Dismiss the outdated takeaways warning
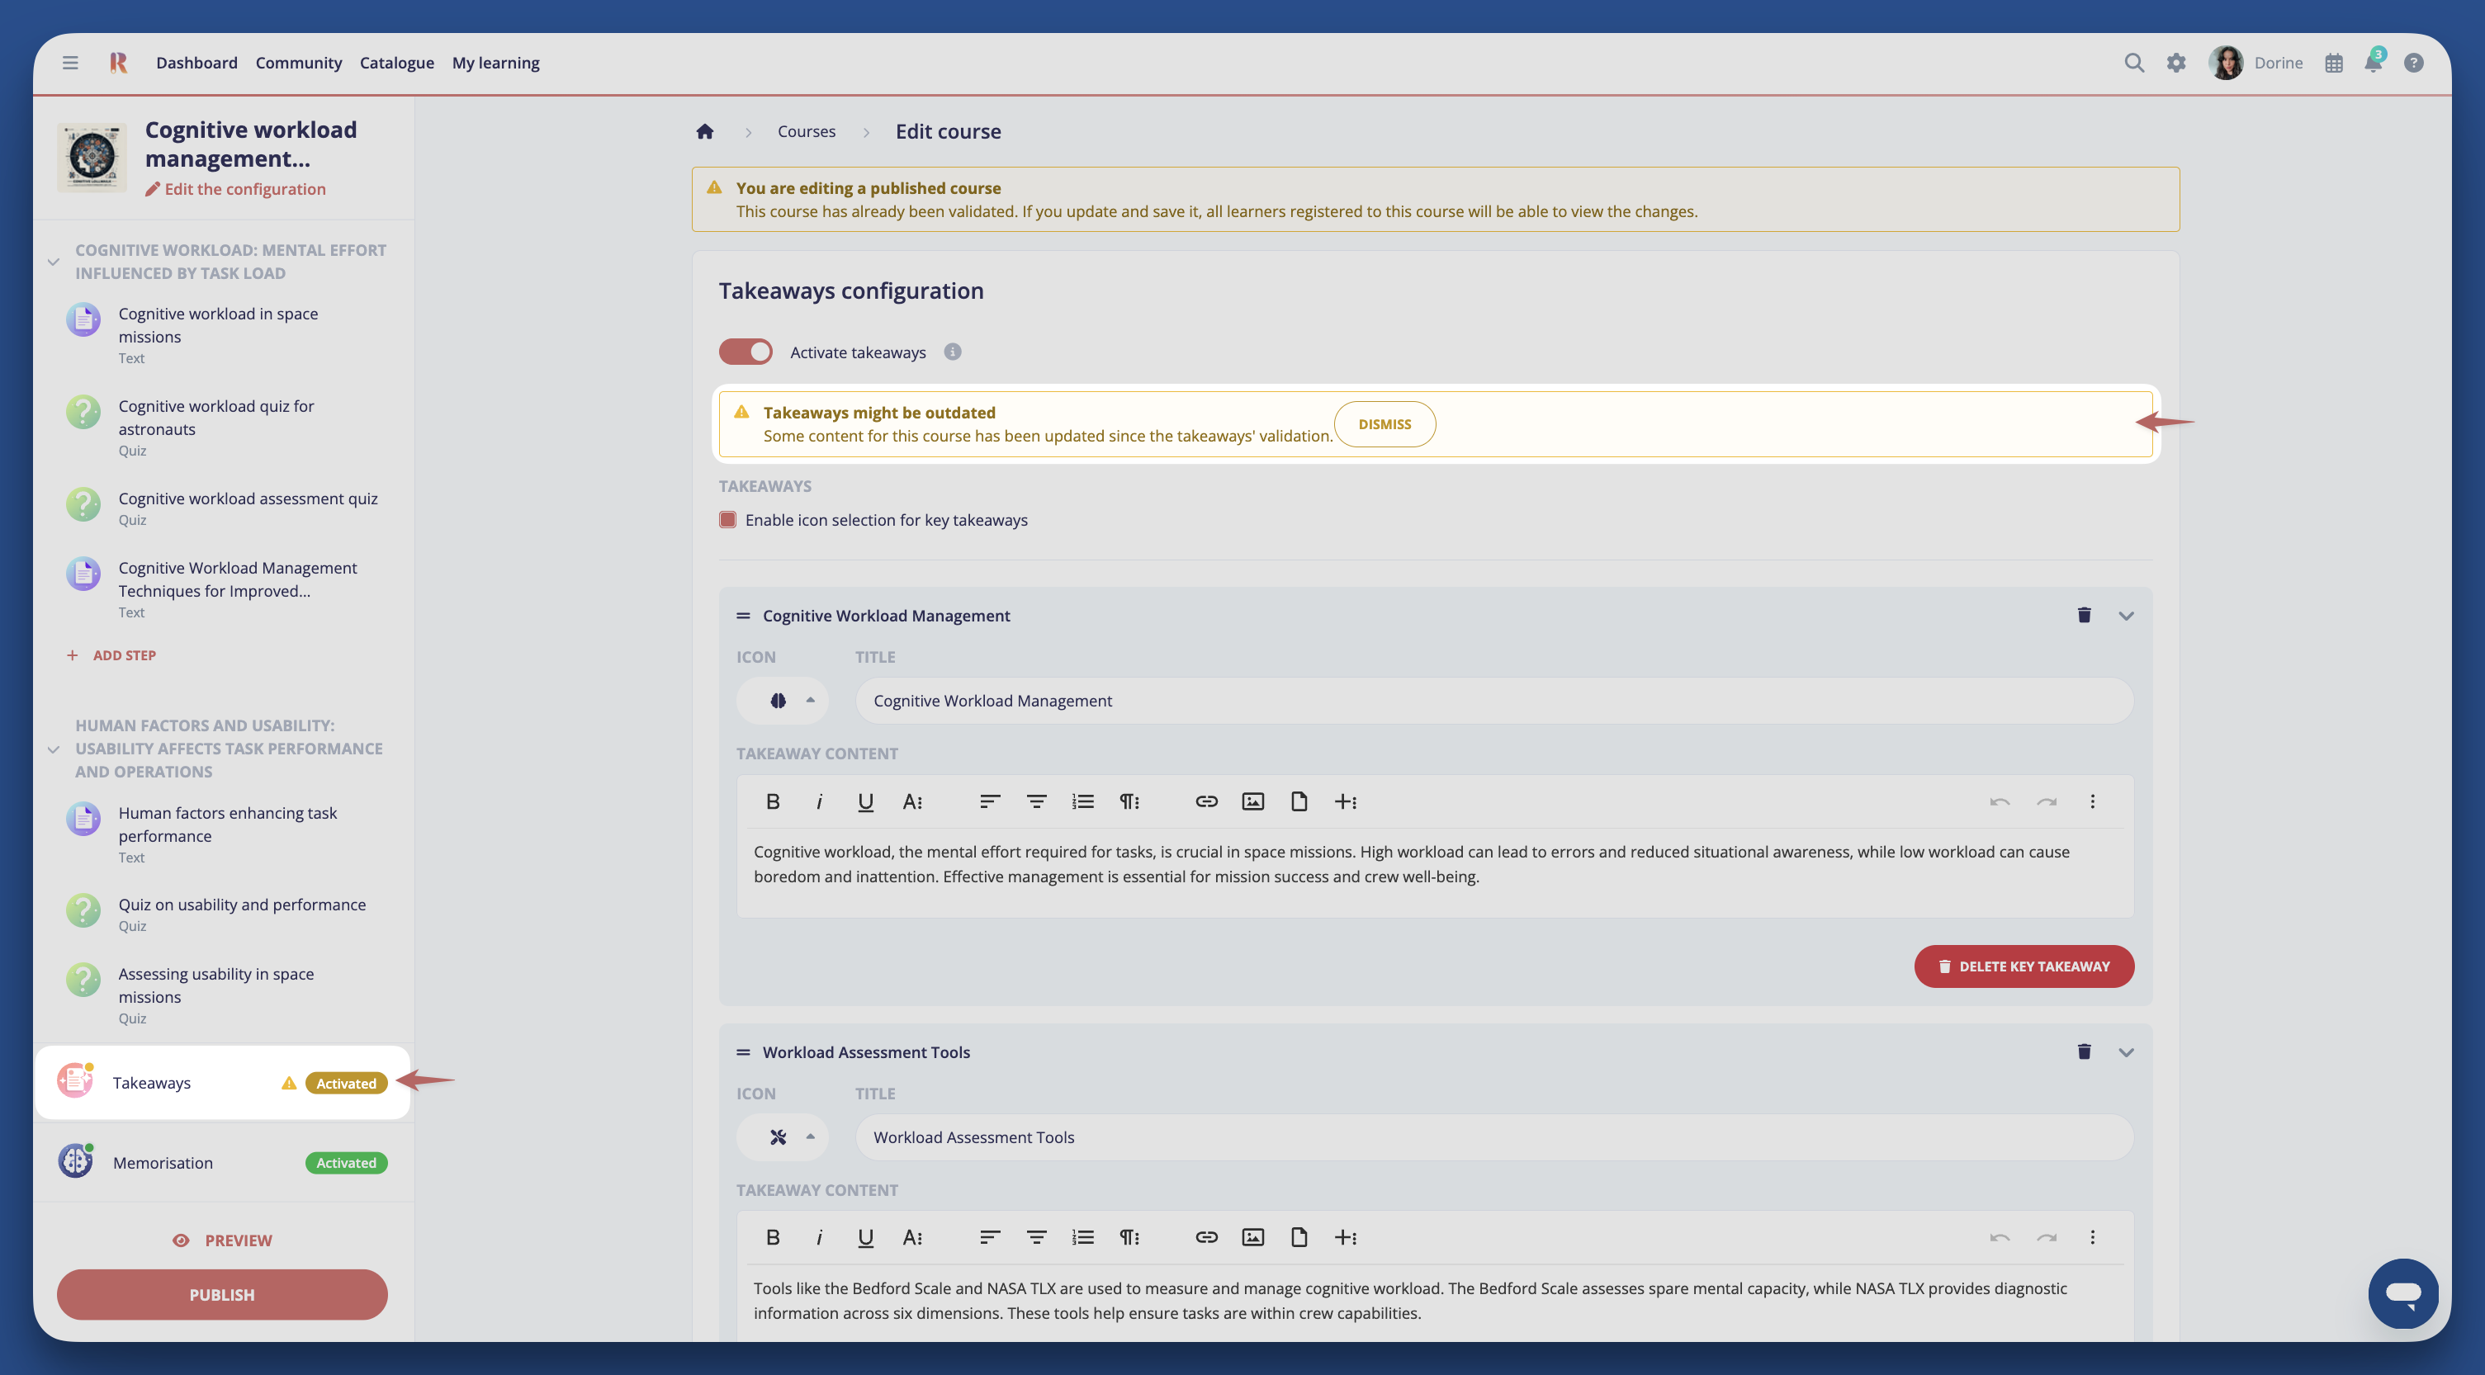The width and height of the screenshot is (2485, 1375). tap(1384, 424)
